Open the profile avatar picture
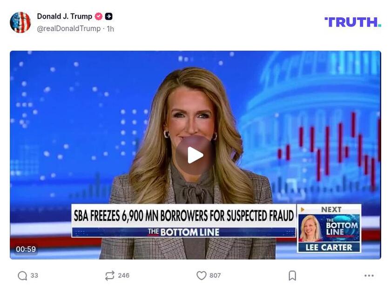Screen dimensions: 391x294 click(20, 22)
